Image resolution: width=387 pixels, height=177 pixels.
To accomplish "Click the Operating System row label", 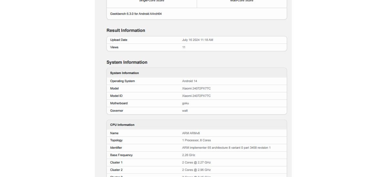I will click(x=122, y=81).
